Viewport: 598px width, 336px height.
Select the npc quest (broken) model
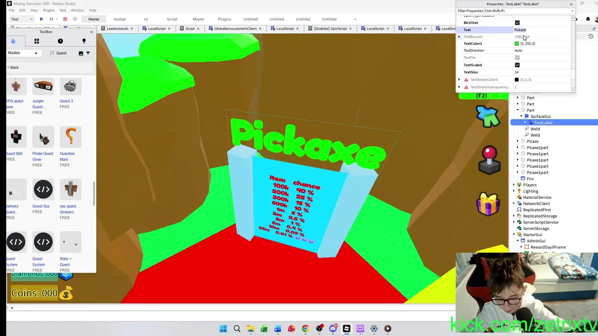point(70,189)
